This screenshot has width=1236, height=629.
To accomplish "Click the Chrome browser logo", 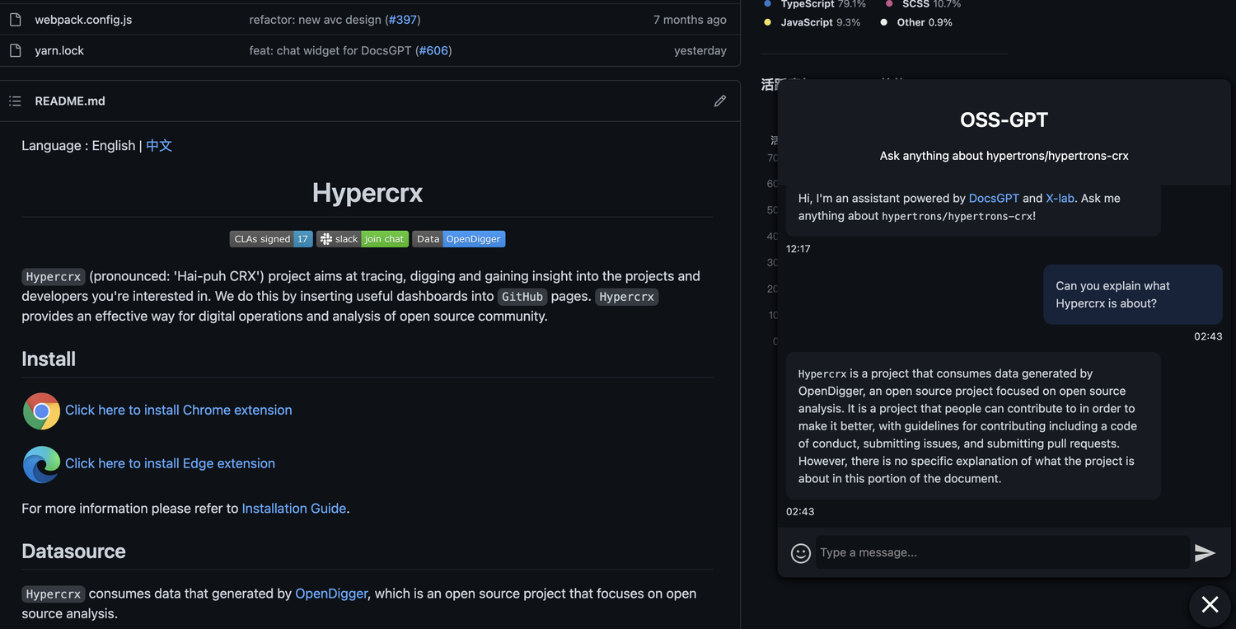I will click(x=41, y=411).
